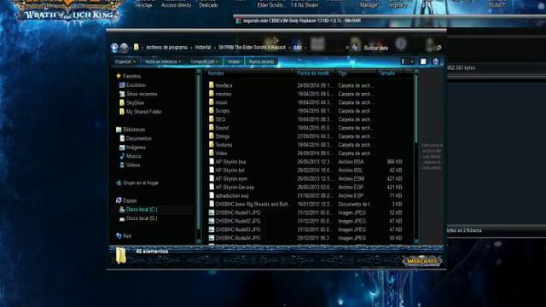Select Disco local (D:) drive
This screenshot has width=546, height=307.
pyautogui.click(x=138, y=218)
